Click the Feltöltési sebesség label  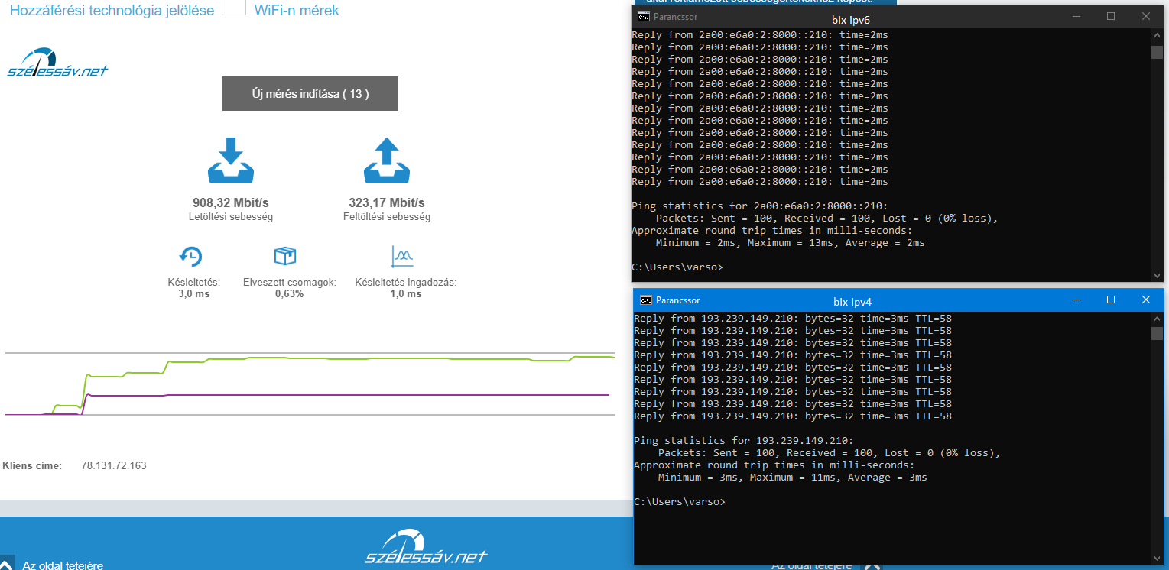[387, 217]
